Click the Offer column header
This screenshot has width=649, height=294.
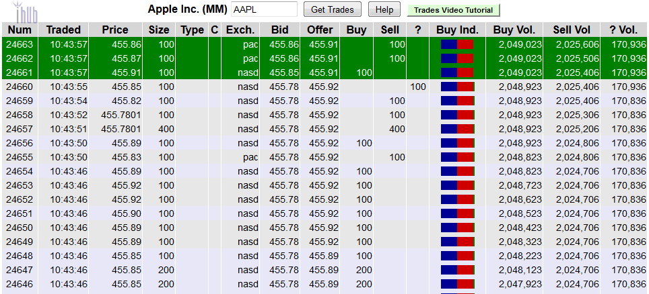(x=320, y=30)
